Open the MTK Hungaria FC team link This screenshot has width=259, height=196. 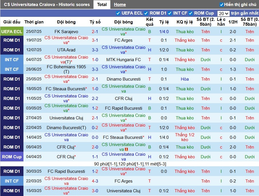[x=123, y=60]
